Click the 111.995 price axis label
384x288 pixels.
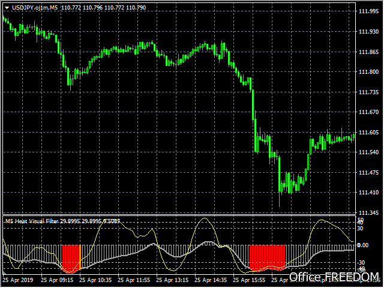tap(368, 11)
